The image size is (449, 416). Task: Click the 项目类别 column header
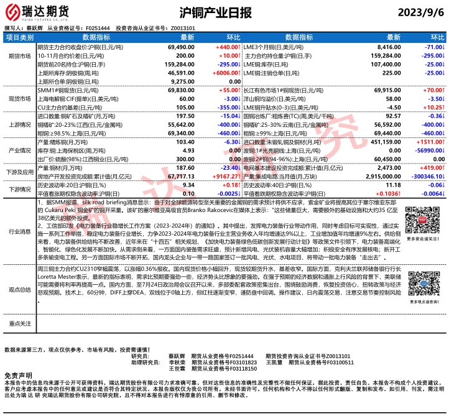tap(20, 38)
